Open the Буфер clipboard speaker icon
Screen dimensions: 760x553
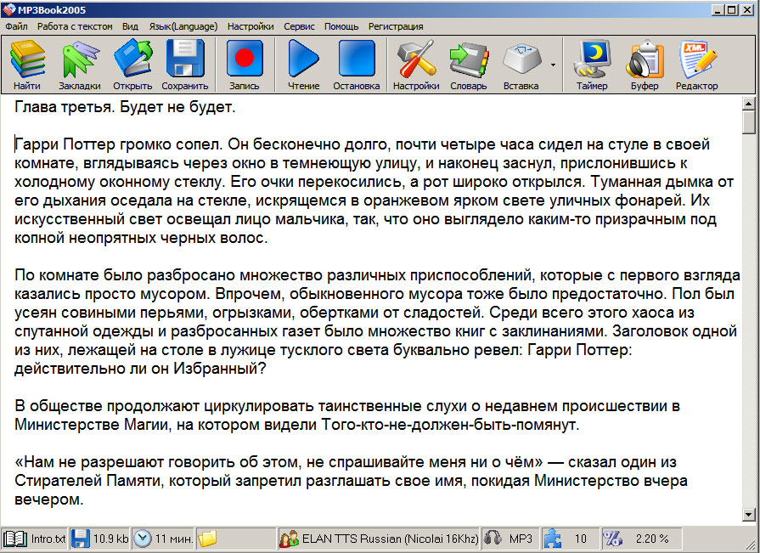point(645,65)
